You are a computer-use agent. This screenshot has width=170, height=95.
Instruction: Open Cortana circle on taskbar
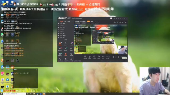28,94
